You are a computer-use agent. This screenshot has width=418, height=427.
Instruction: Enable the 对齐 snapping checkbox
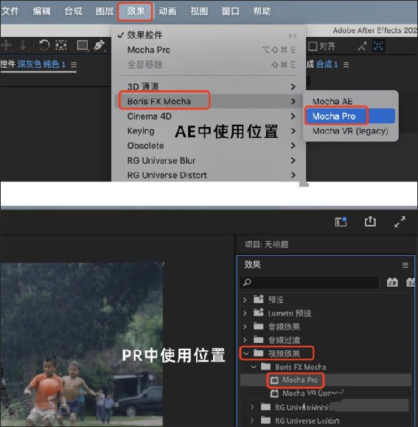(313, 46)
